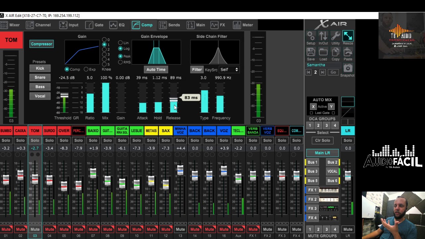425x239 pixels.
Task: Select the Lin envelope radio button
Action: coord(120,43)
